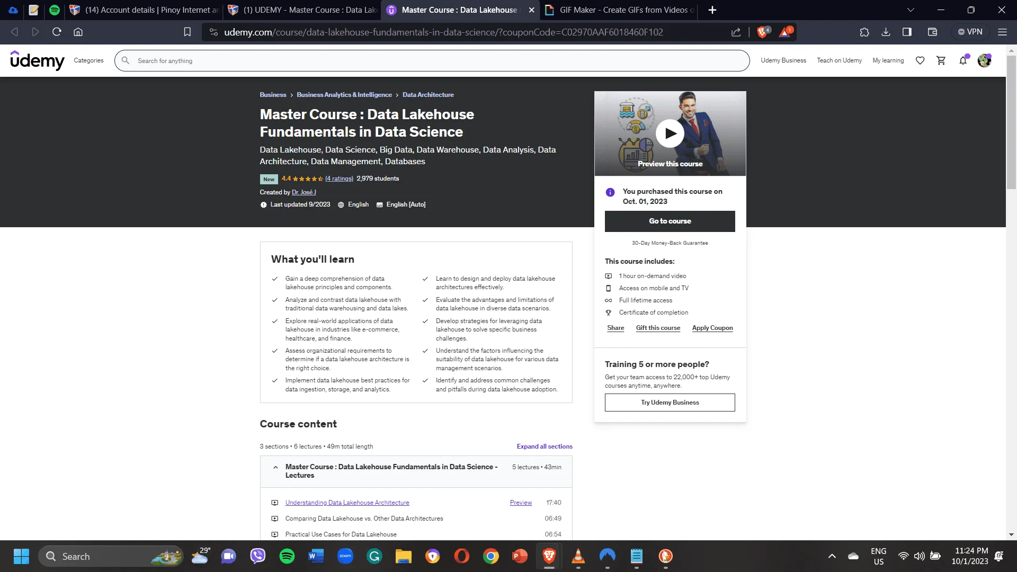Screen dimensions: 1017x572
Task: Click the Try Udemy Business button
Action: click(x=670, y=403)
